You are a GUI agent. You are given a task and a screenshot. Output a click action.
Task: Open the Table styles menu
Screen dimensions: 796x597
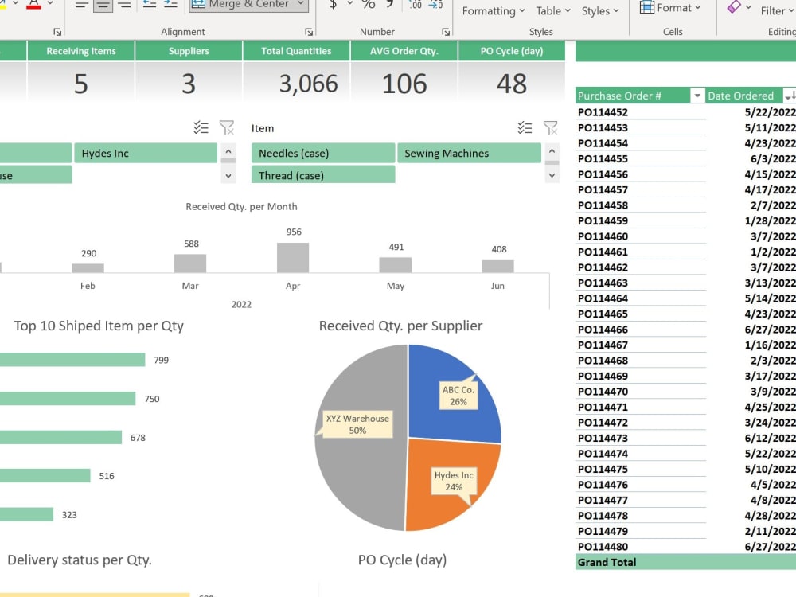[551, 10]
